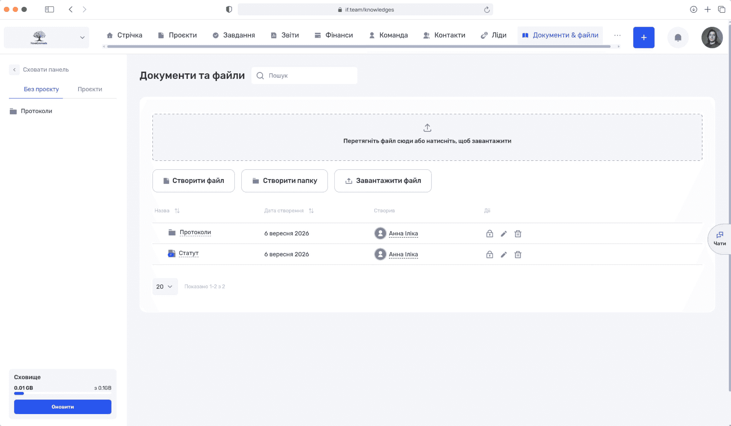This screenshot has height=426, width=731.
Task: Click the storage usage progress bar
Action: click(x=63, y=393)
